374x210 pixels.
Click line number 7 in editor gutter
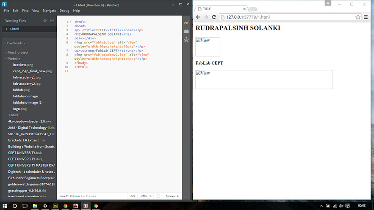(67, 50)
